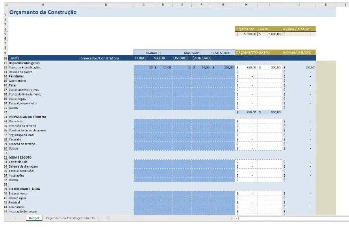Screen dimensions: 349x227
Task: Select the Plantas e Especificações row label
Action: [x=25, y=67]
